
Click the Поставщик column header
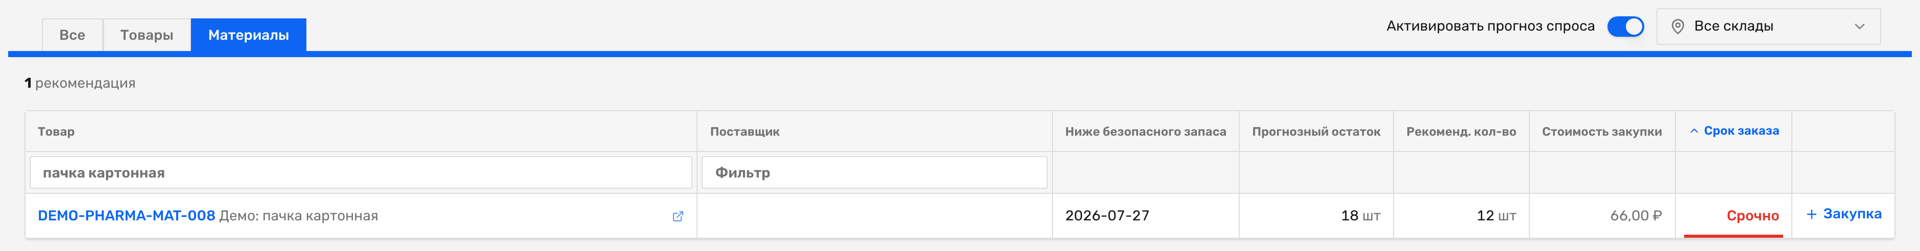(x=745, y=131)
